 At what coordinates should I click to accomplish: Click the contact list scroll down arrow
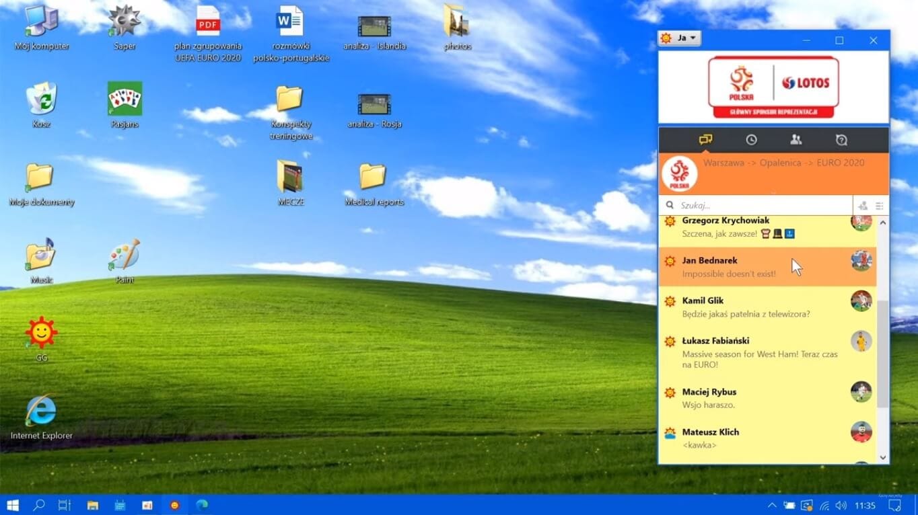tap(883, 457)
